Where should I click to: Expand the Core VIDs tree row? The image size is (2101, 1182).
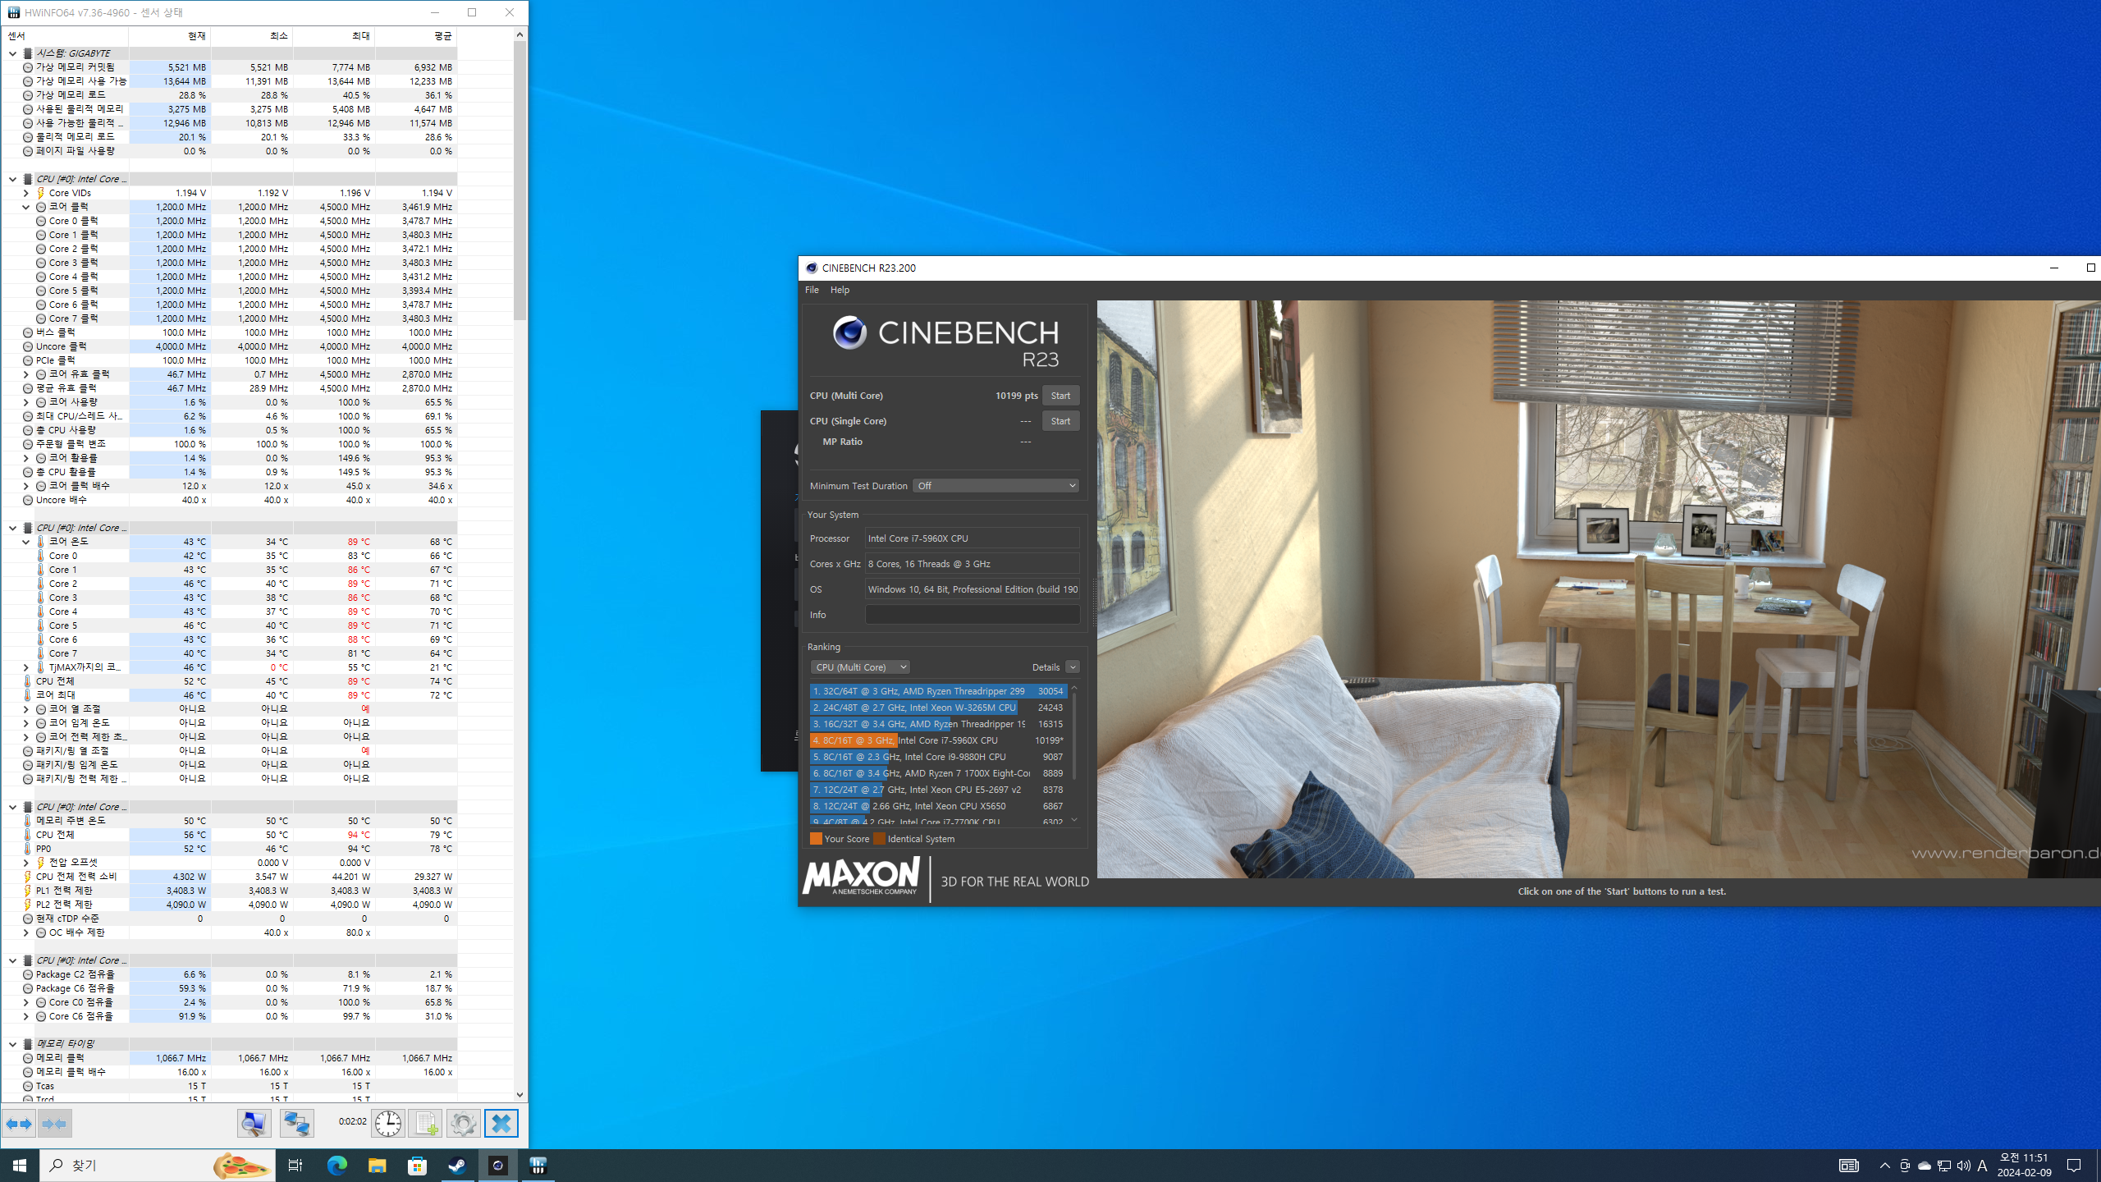click(x=26, y=193)
